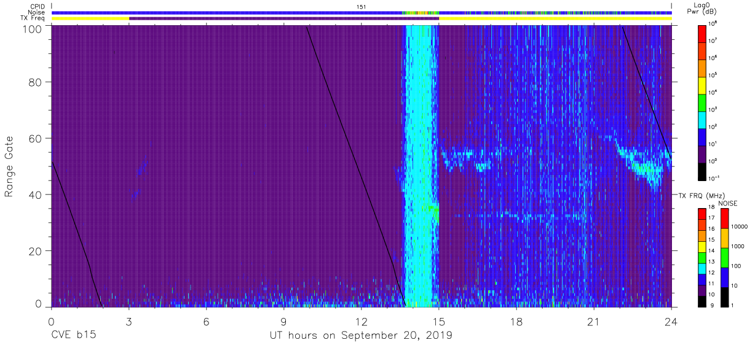Image resolution: width=755 pixels, height=348 pixels.
Task: Click the y-axis tick label 20
Action: 34,251
